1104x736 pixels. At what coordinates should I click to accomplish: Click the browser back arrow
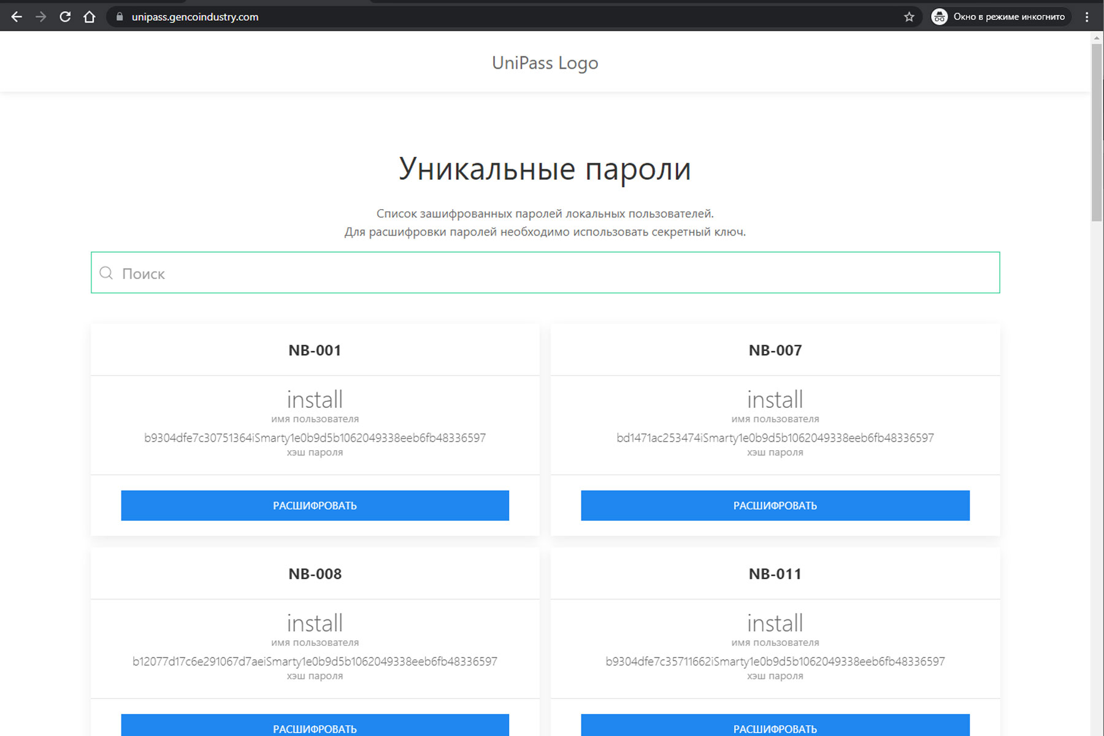pos(17,17)
